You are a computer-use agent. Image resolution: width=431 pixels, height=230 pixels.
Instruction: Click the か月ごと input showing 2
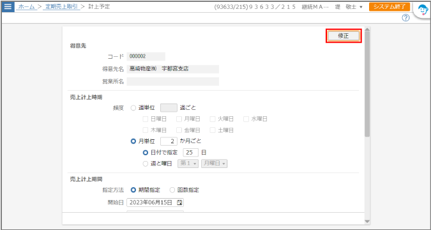[x=169, y=141]
